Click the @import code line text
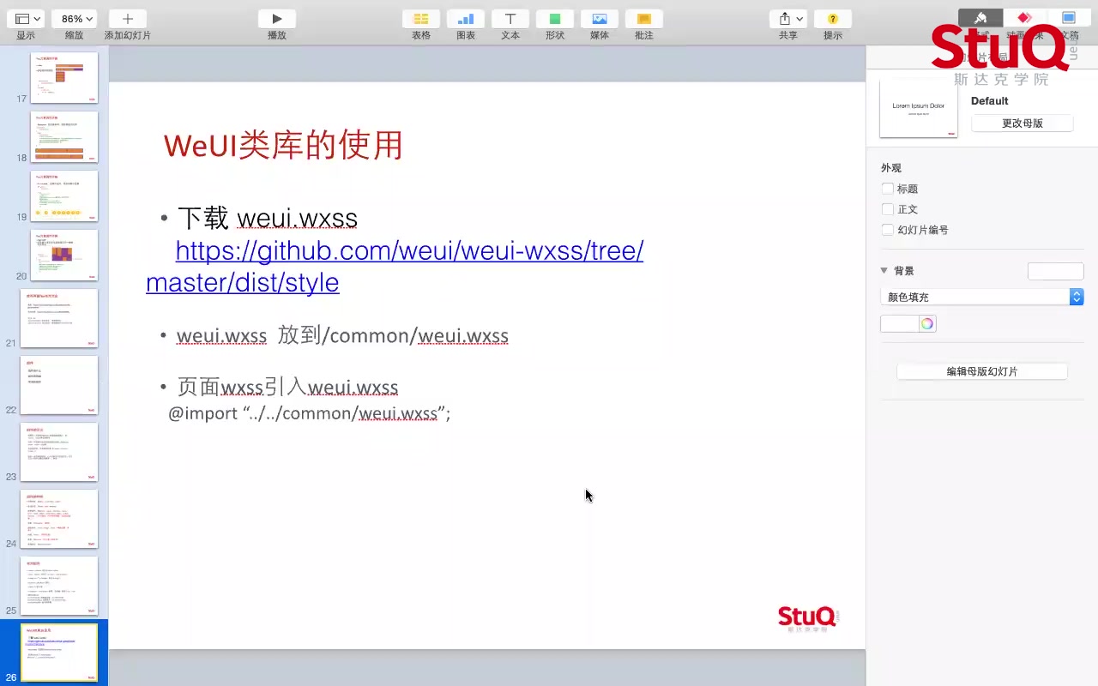The height and width of the screenshot is (686, 1098). [x=310, y=414]
